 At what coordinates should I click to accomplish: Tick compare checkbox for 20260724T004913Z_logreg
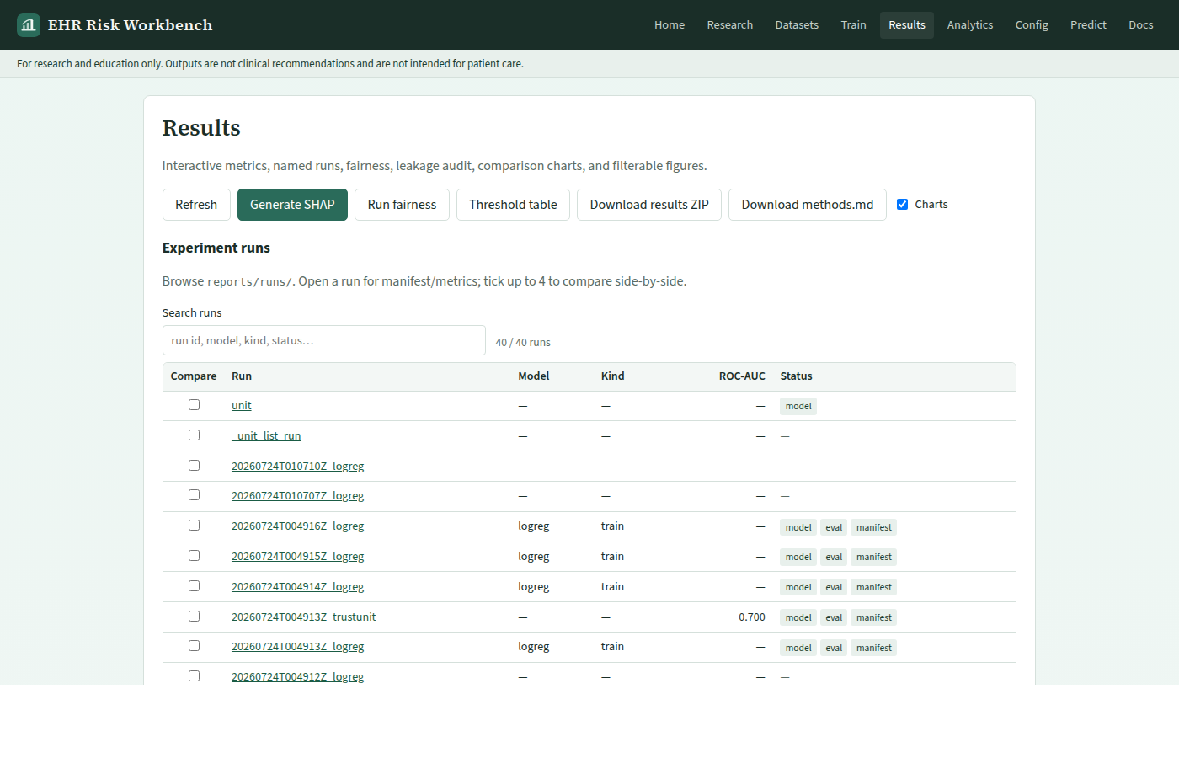click(194, 646)
